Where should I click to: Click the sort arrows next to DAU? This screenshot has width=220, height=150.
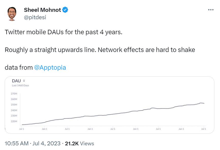pyautogui.click(x=24, y=81)
